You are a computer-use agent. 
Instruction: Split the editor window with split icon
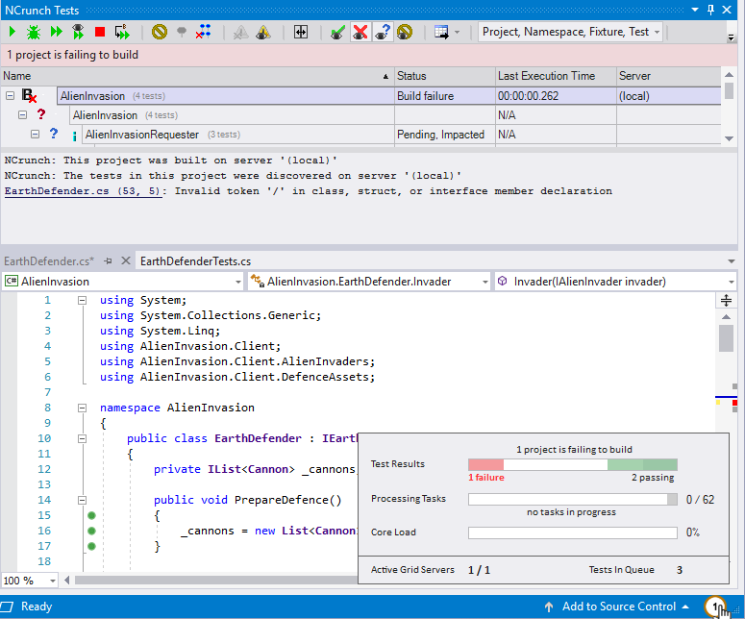click(x=726, y=300)
